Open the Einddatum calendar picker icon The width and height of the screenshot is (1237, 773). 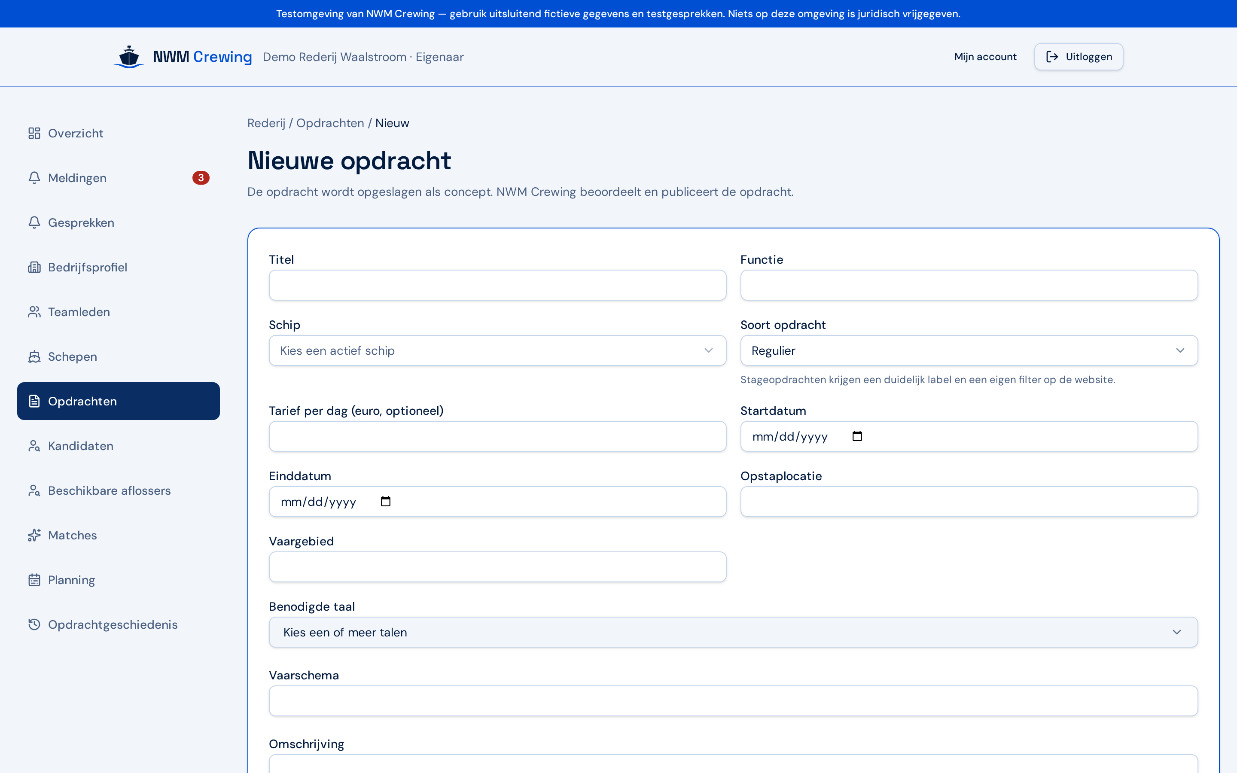[386, 502]
